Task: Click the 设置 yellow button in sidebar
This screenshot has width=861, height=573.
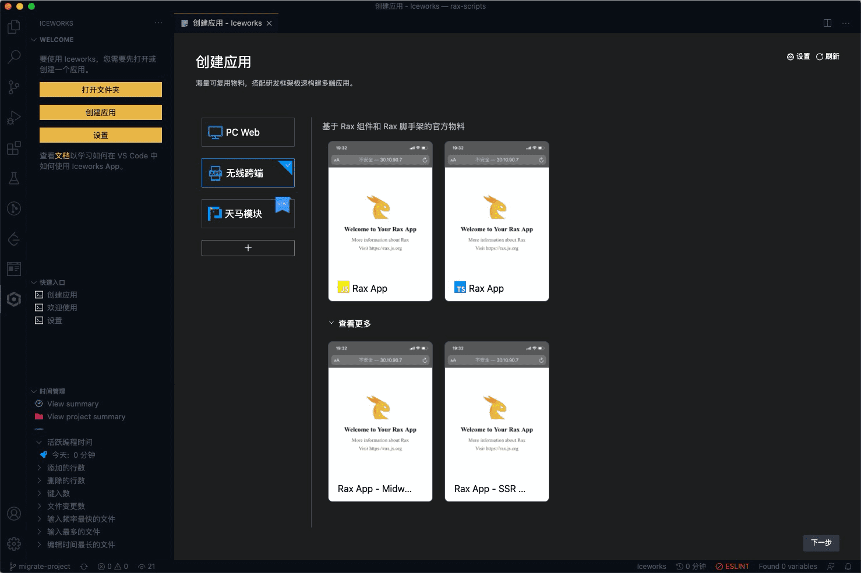Action: coord(101,135)
